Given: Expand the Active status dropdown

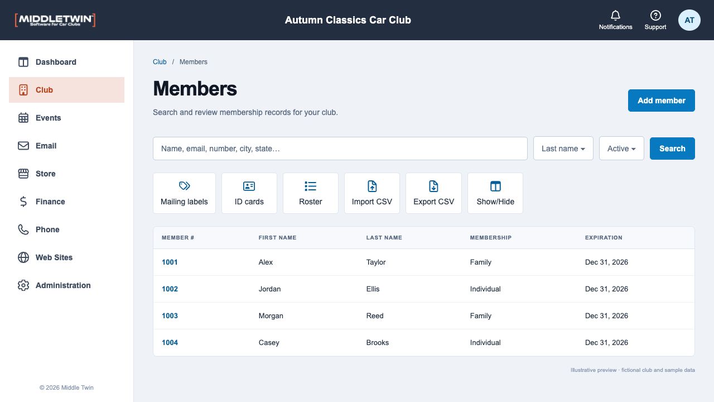Looking at the screenshot, I should point(621,149).
